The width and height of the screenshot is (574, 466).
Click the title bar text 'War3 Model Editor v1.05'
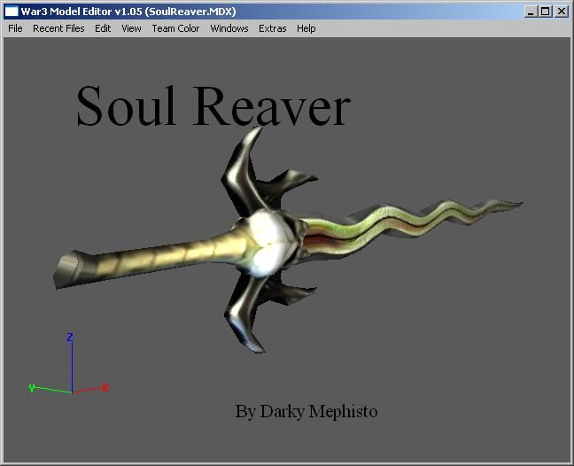coord(81,12)
